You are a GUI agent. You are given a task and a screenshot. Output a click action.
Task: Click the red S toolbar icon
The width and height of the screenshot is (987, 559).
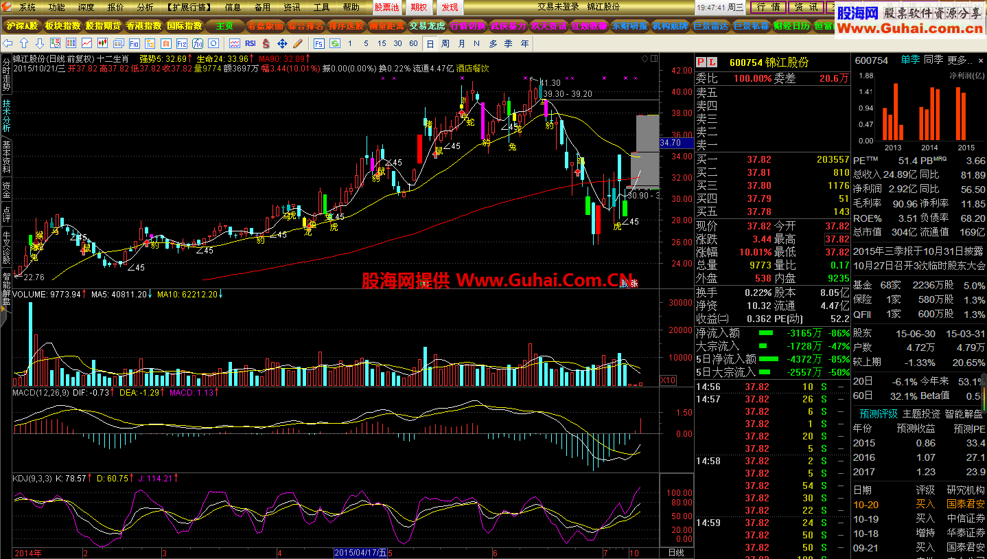(266, 43)
